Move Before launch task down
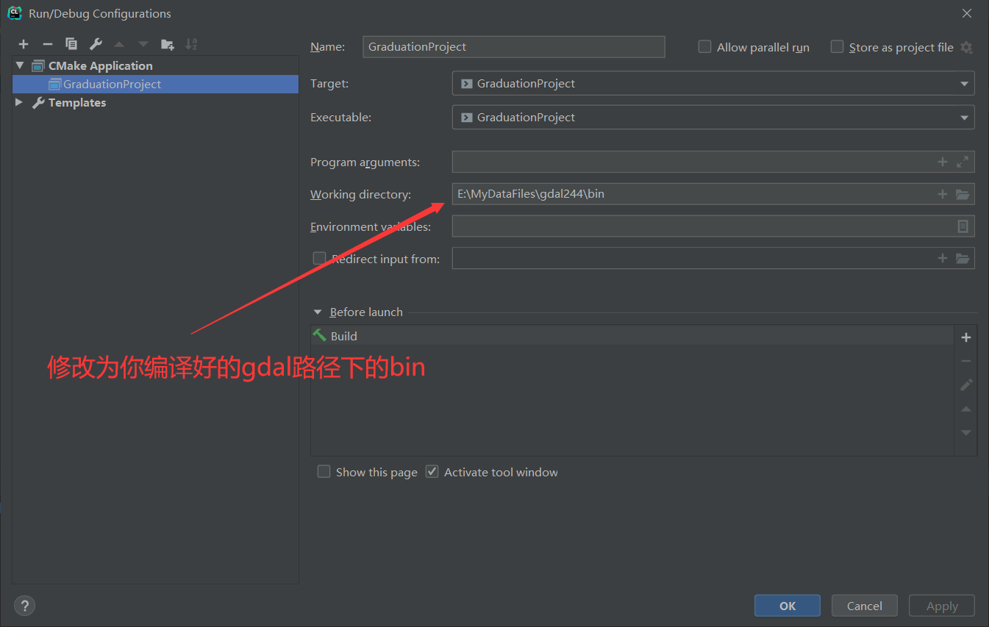Viewport: 989px width, 627px height. click(x=966, y=432)
